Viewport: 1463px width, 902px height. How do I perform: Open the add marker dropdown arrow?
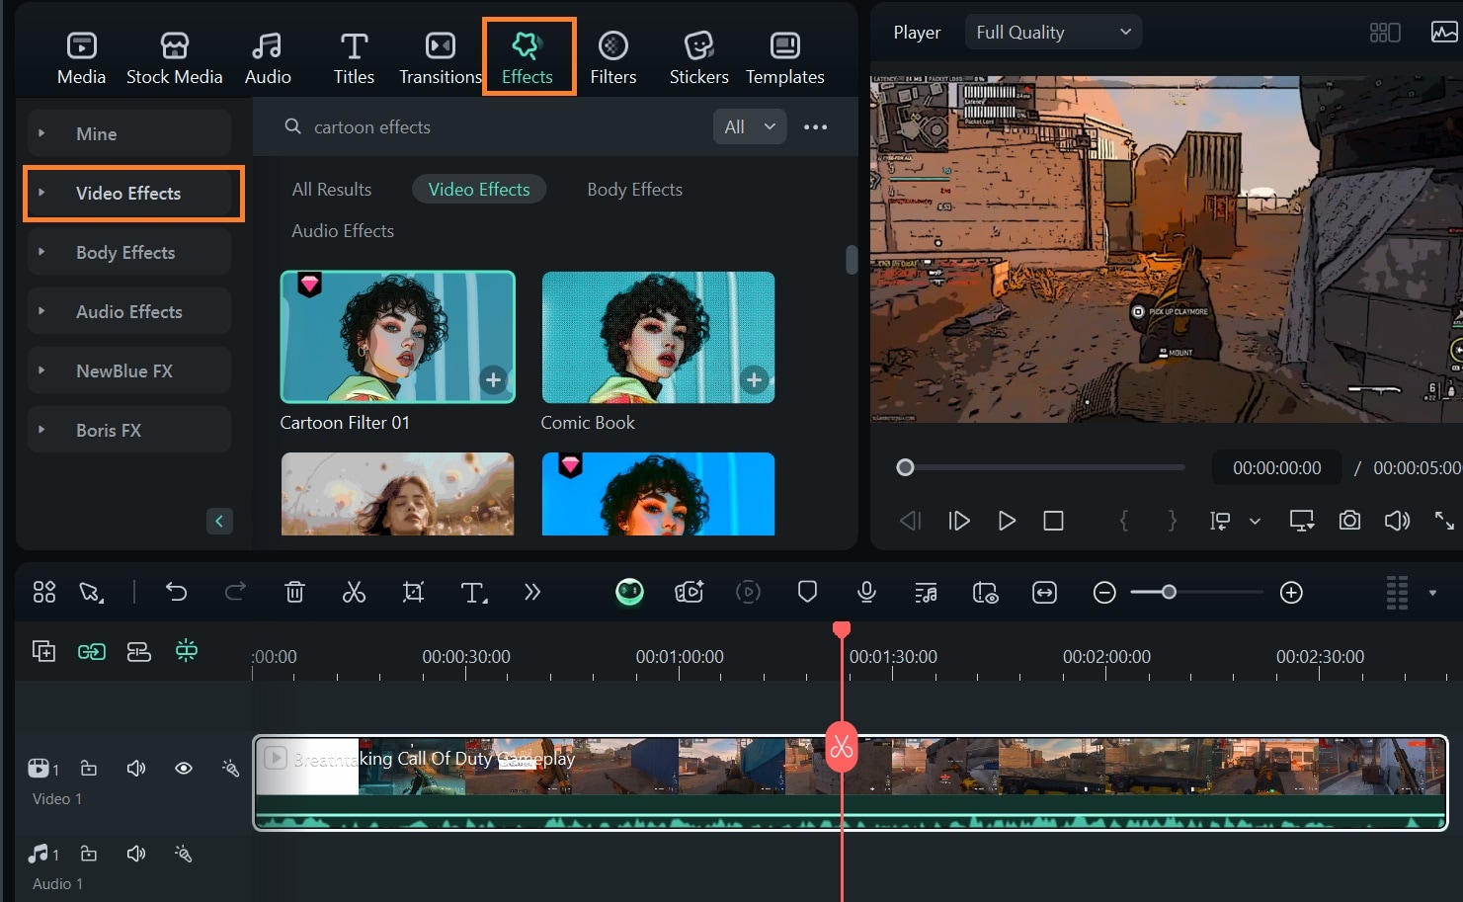(1255, 521)
